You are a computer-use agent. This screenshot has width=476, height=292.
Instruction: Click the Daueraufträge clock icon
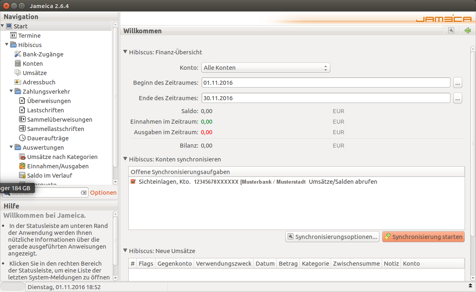[22, 138]
